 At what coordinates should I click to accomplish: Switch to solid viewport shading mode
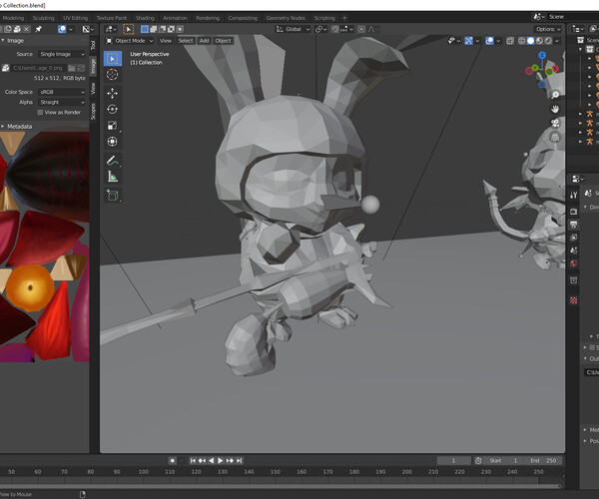point(531,41)
